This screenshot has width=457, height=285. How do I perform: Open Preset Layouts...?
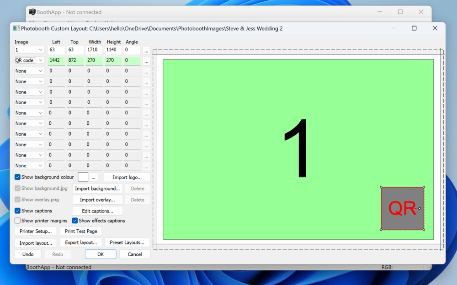(x=127, y=243)
